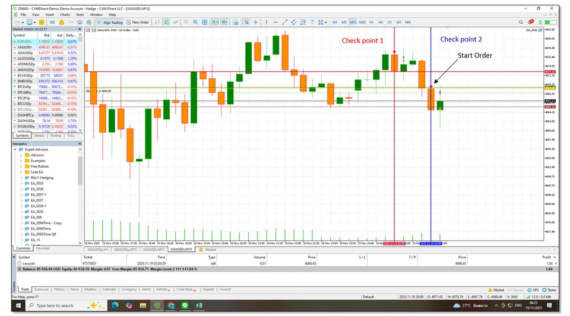
Task: Click the Navigator panel vertical scrollbar
Action: point(80,196)
